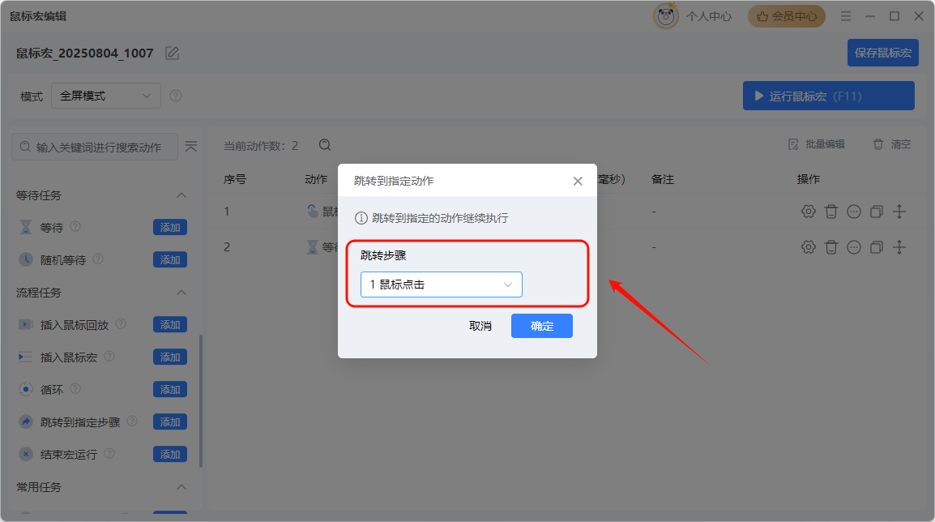This screenshot has width=935, height=522.
Task: Click 保存鼠标宏 save button
Action: pyautogui.click(x=882, y=53)
